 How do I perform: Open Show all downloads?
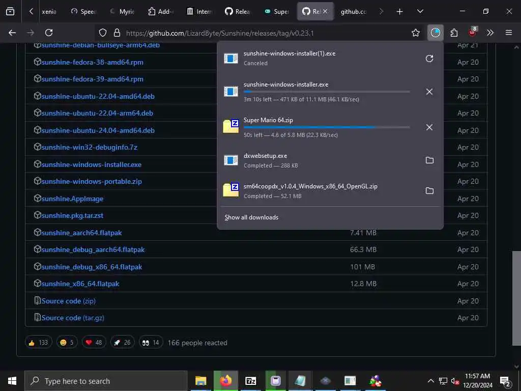[251, 217]
